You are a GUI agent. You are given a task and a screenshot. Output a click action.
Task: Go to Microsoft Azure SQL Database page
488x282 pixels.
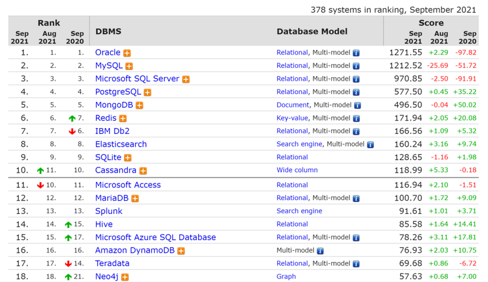tap(155, 237)
